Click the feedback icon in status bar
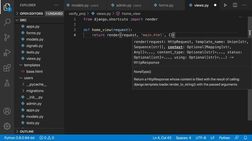 click(x=237, y=138)
